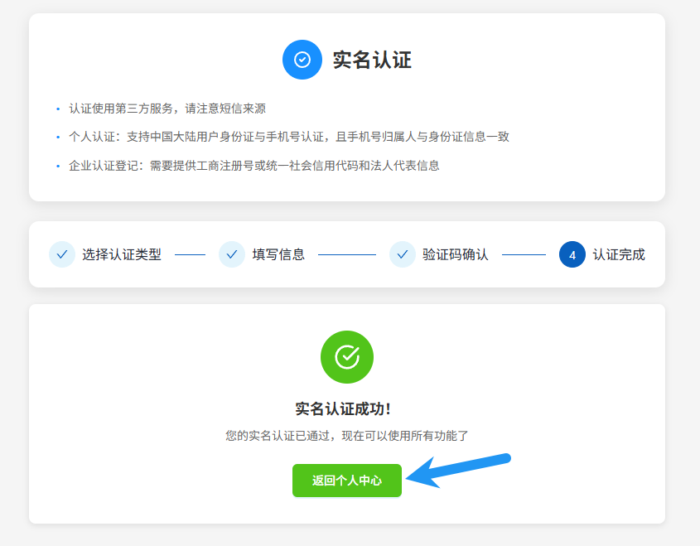
Task: Click the checkmark icon for 填写信息 step
Action: 232,254
